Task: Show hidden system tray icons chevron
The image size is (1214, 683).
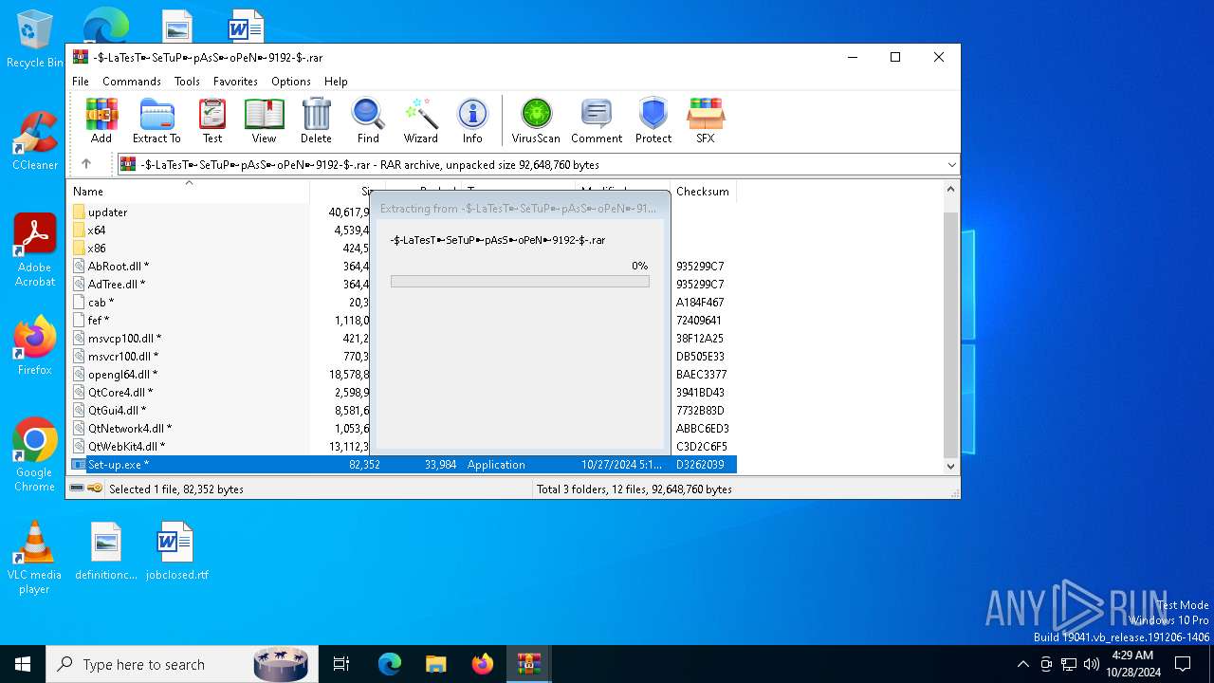Action: (1022, 664)
